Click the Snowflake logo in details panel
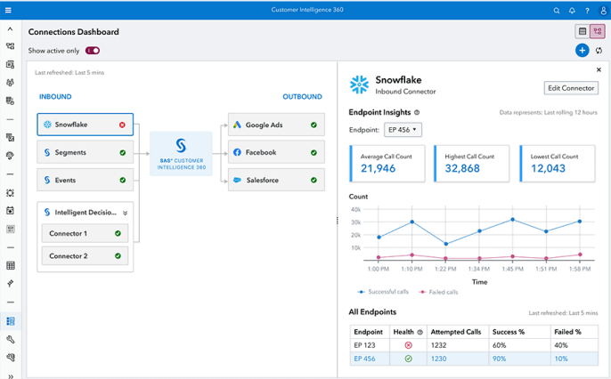611x379 pixels. coord(359,85)
